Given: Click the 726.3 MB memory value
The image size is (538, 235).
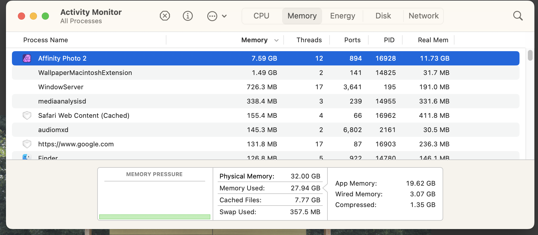Looking at the screenshot, I should (262, 87).
